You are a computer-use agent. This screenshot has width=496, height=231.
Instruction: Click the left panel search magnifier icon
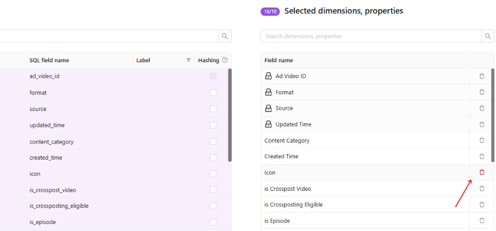click(x=225, y=36)
